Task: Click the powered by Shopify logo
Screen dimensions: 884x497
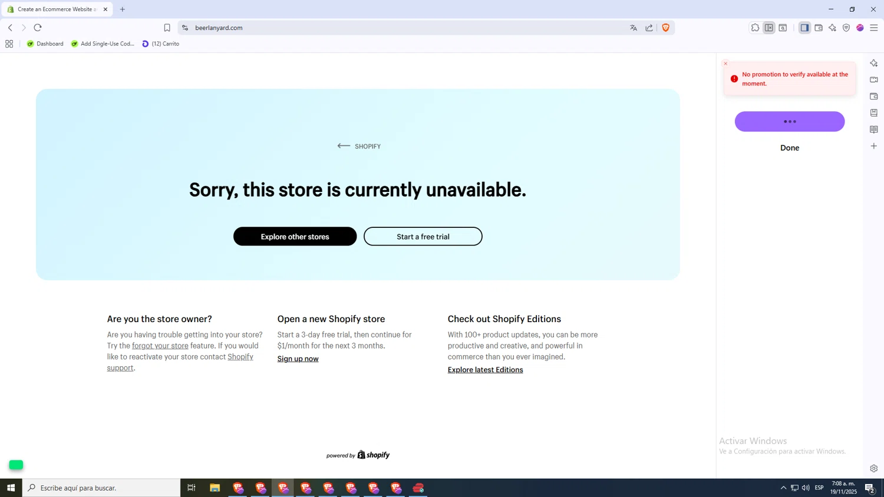Action: [358, 455]
